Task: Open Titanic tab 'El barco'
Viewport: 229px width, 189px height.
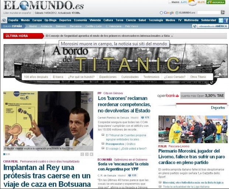Action: click(58, 77)
